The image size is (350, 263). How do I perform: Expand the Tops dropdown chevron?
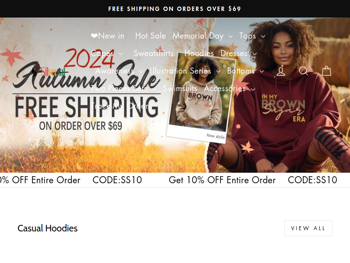263,36
